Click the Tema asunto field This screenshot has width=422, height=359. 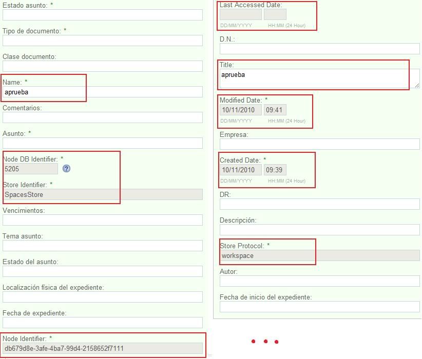coord(103,246)
